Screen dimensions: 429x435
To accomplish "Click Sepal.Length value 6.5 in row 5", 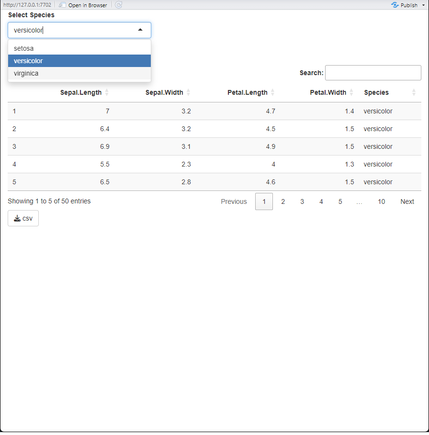I will tap(104, 182).
